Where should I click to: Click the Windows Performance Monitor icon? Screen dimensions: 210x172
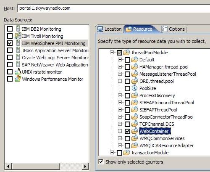pos(18,79)
